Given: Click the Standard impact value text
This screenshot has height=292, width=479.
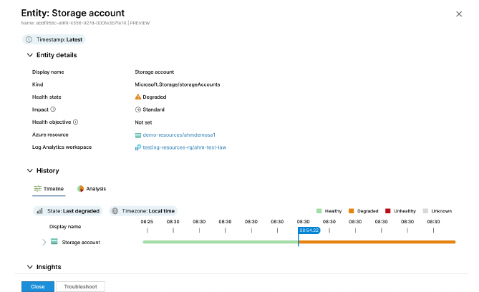Looking at the screenshot, I should click(x=154, y=109).
